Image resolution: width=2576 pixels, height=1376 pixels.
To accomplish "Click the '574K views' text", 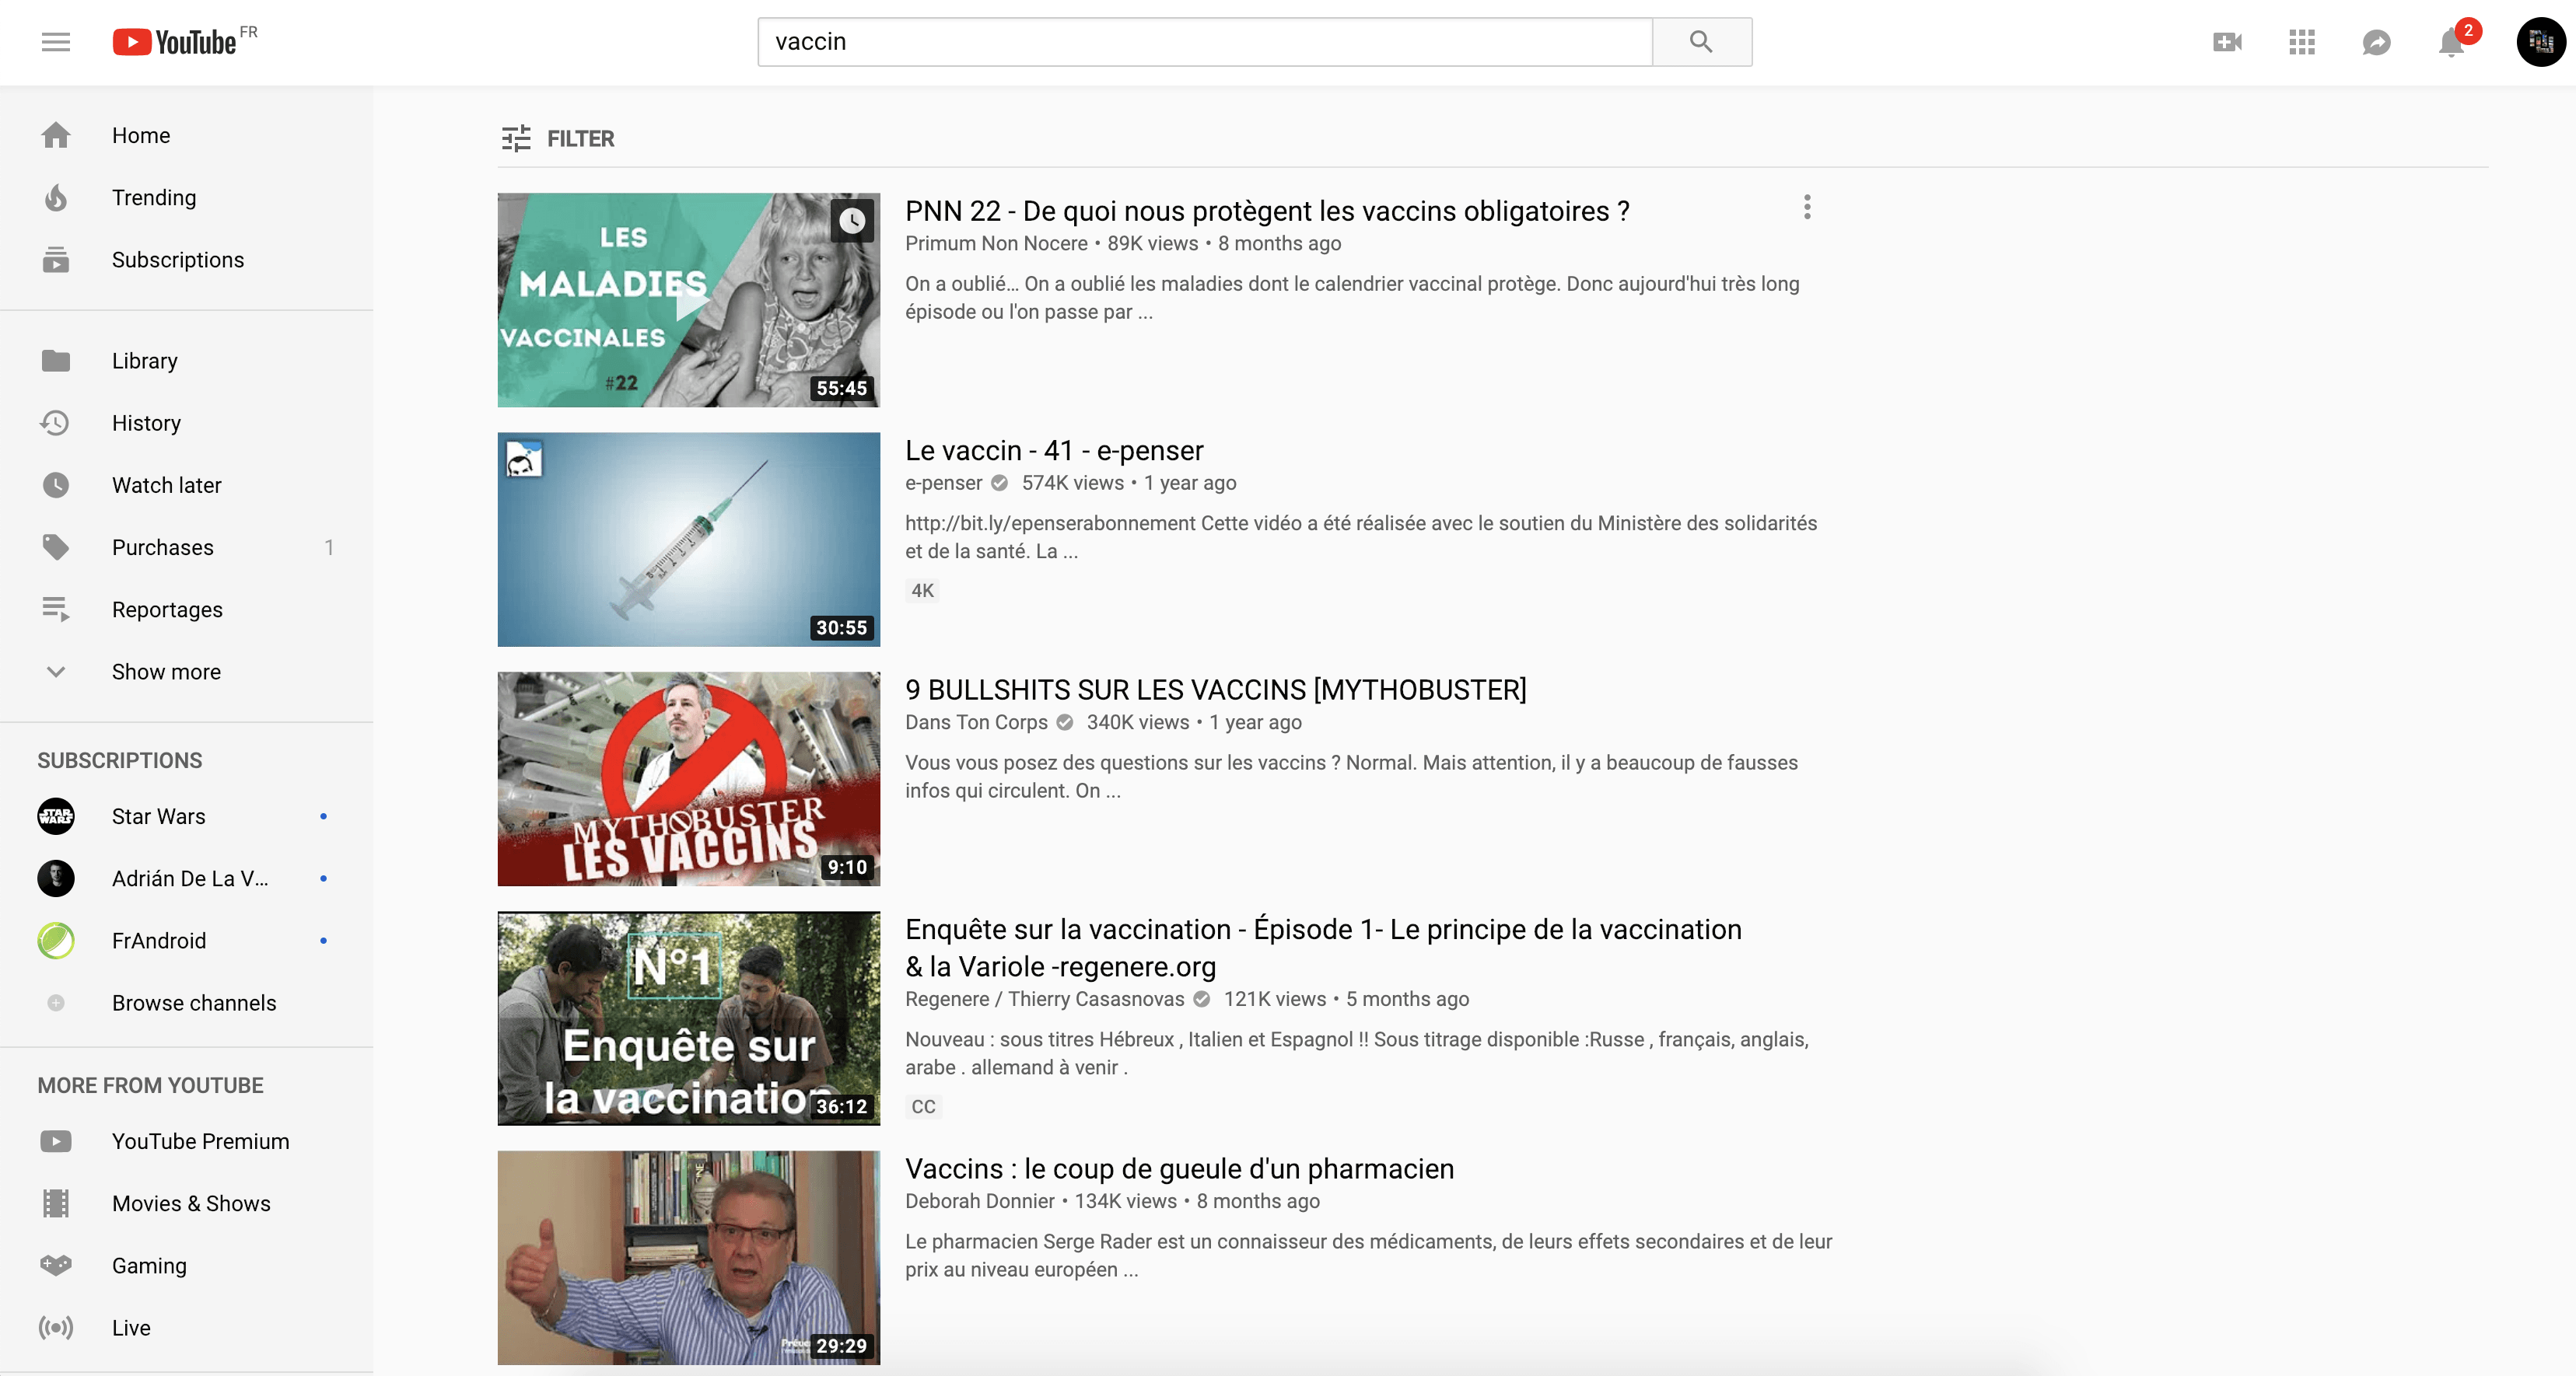I will (1072, 483).
